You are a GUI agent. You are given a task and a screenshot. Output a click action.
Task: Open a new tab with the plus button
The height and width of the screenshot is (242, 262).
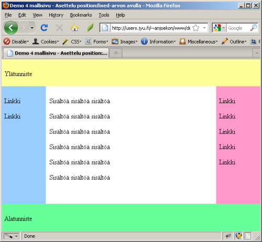coord(116,53)
